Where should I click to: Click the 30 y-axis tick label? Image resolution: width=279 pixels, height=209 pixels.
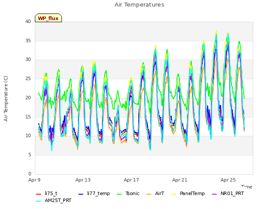[x=28, y=60]
